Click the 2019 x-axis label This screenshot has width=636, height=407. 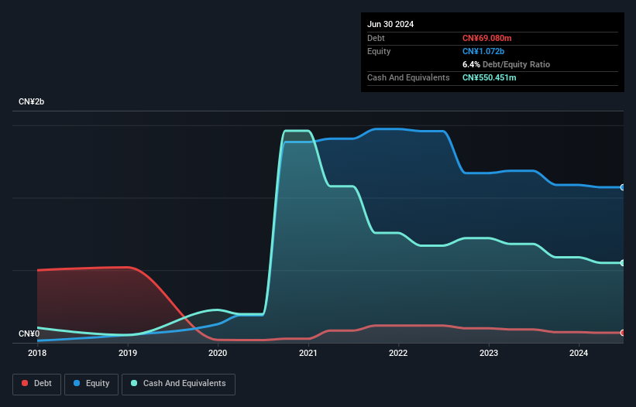pyautogui.click(x=128, y=353)
